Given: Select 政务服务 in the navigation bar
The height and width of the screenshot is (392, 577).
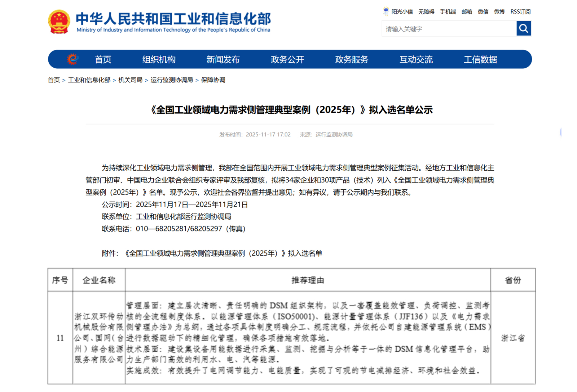Looking at the screenshot, I should [x=351, y=59].
